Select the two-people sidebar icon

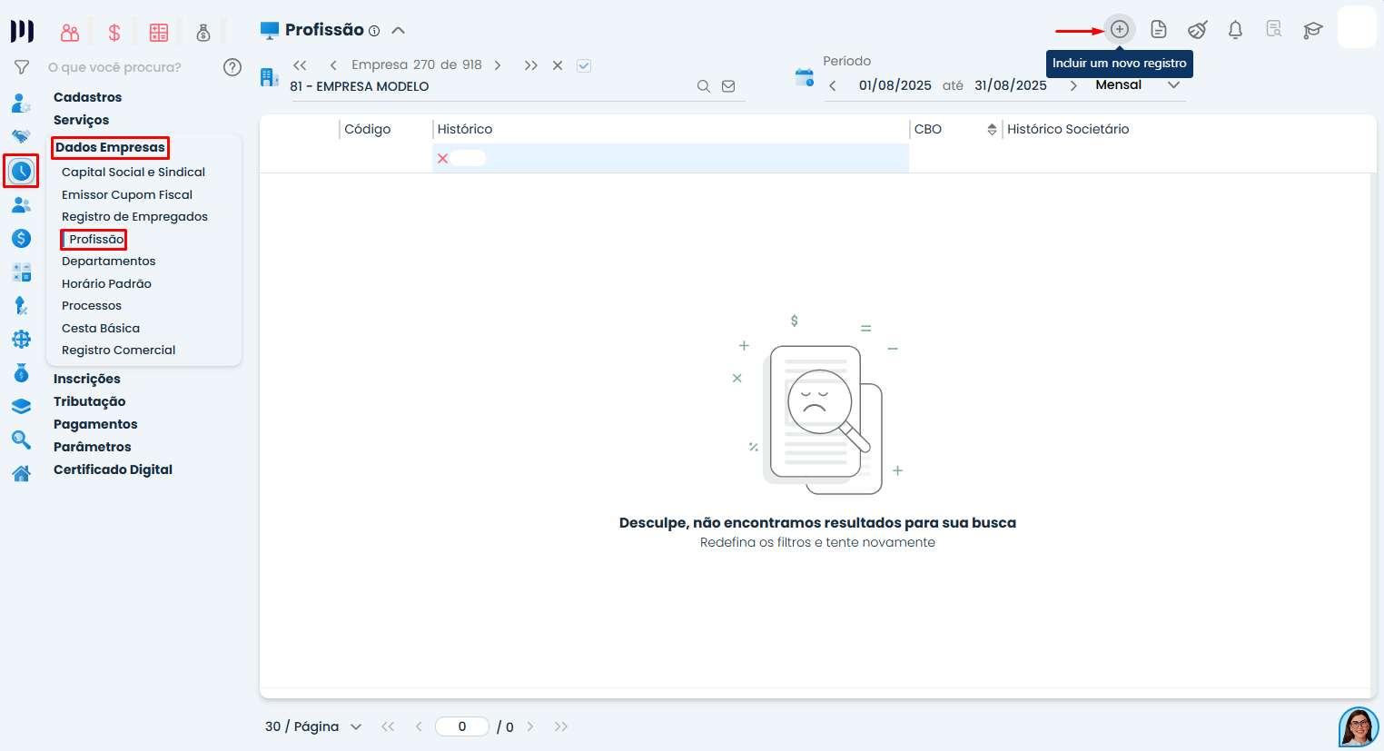click(x=21, y=205)
